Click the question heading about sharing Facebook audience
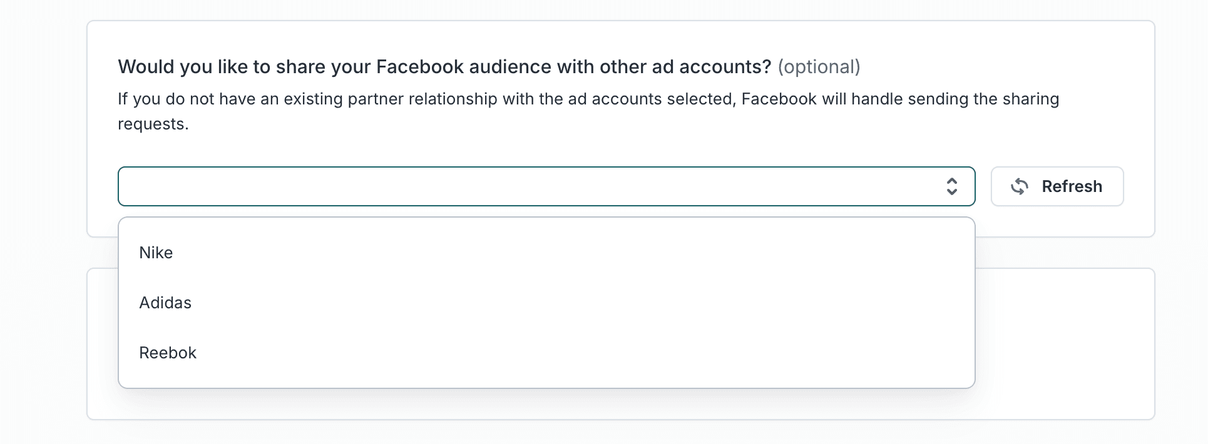Image resolution: width=1208 pixels, height=444 pixels. click(444, 66)
